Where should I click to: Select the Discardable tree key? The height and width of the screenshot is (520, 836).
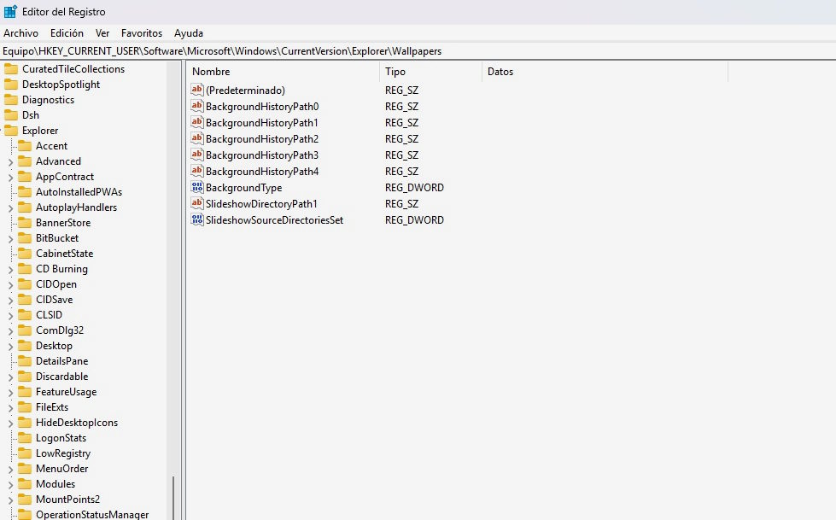[61, 377]
